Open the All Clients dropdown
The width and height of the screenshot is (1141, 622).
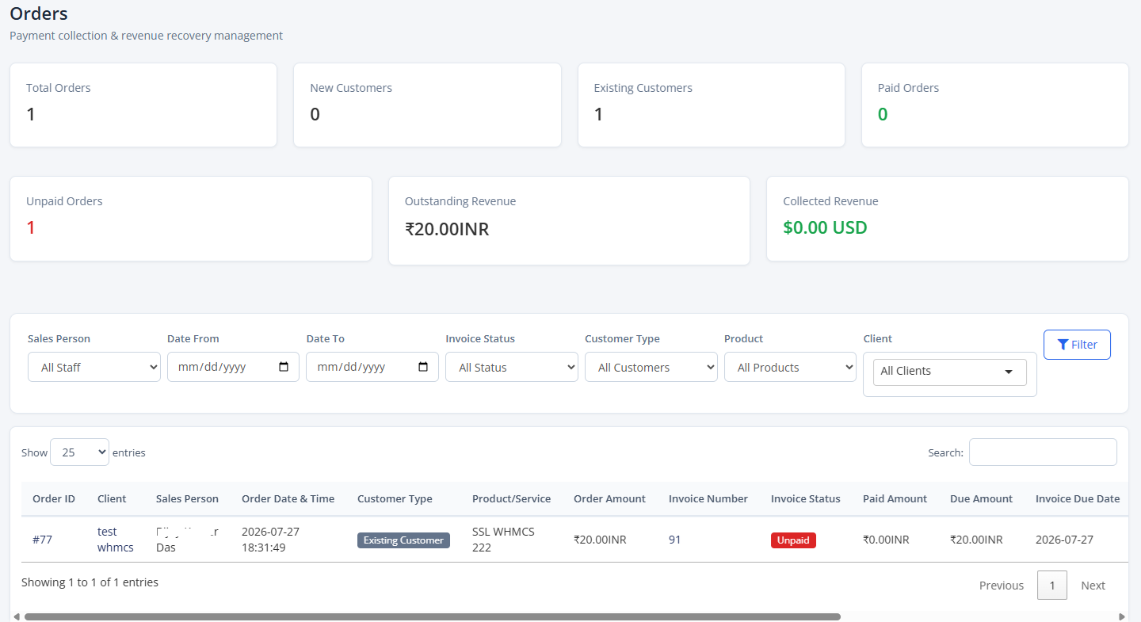coord(949,372)
